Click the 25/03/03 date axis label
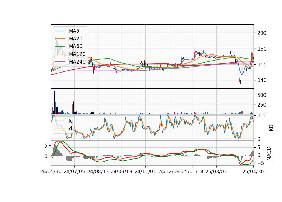The height and width of the screenshot is (202, 282). (x=216, y=172)
